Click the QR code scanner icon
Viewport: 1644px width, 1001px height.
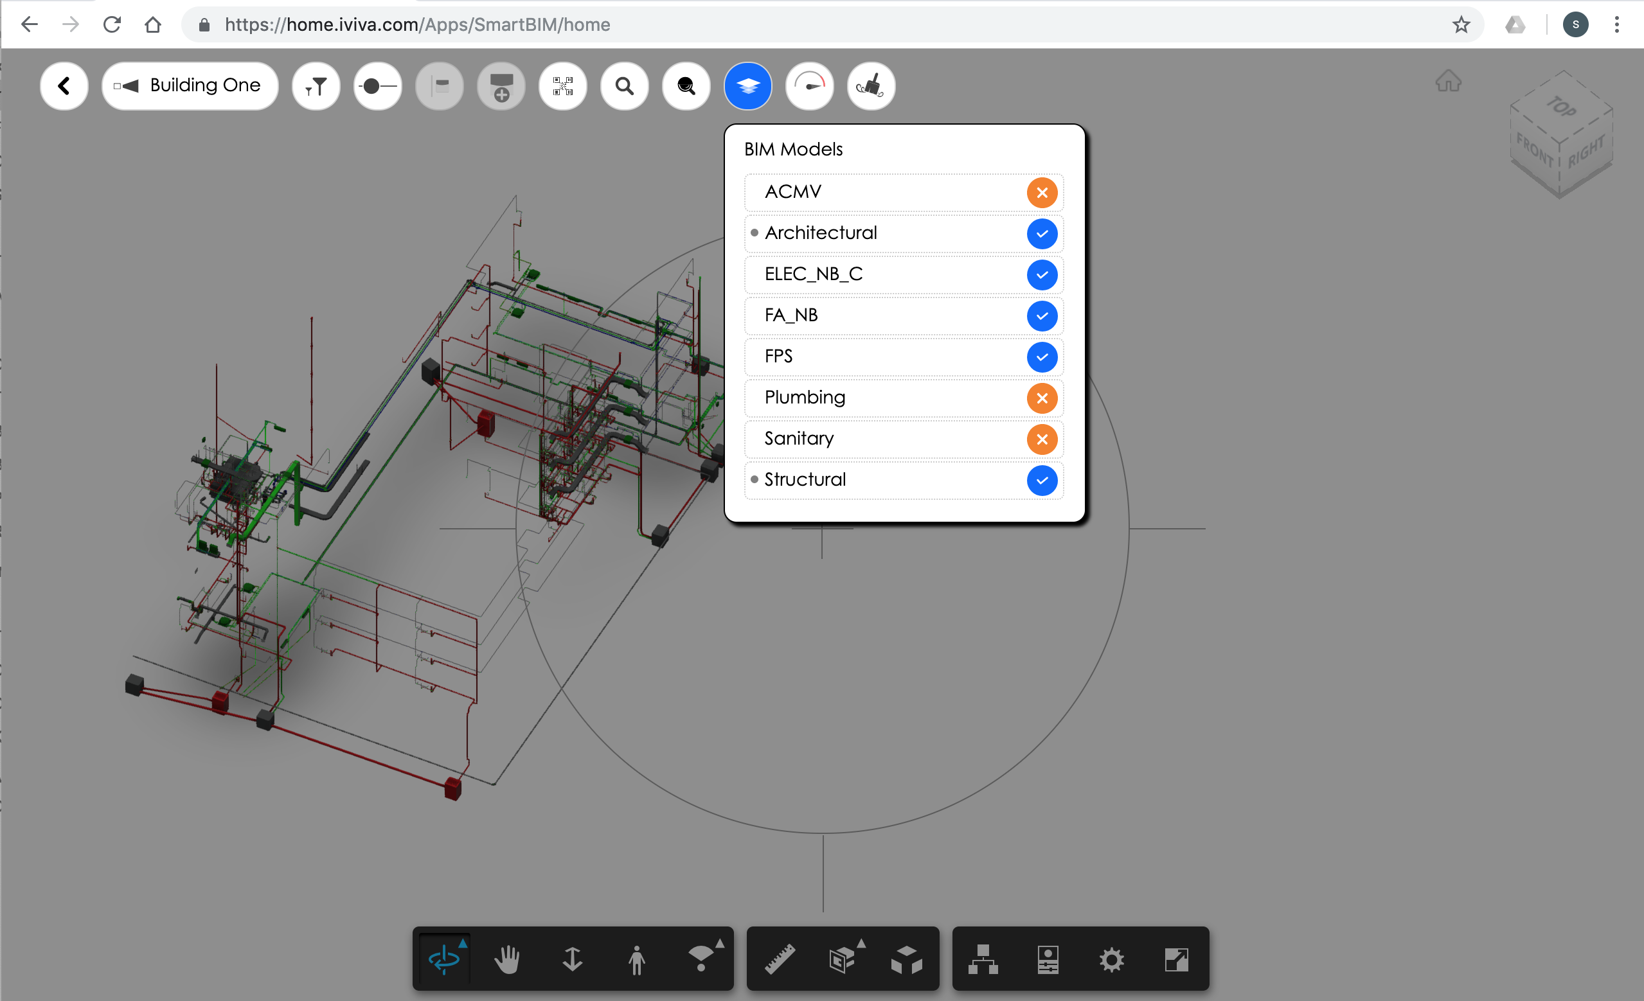(562, 86)
